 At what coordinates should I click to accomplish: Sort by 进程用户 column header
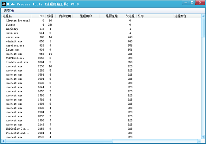click(x=86, y=16)
